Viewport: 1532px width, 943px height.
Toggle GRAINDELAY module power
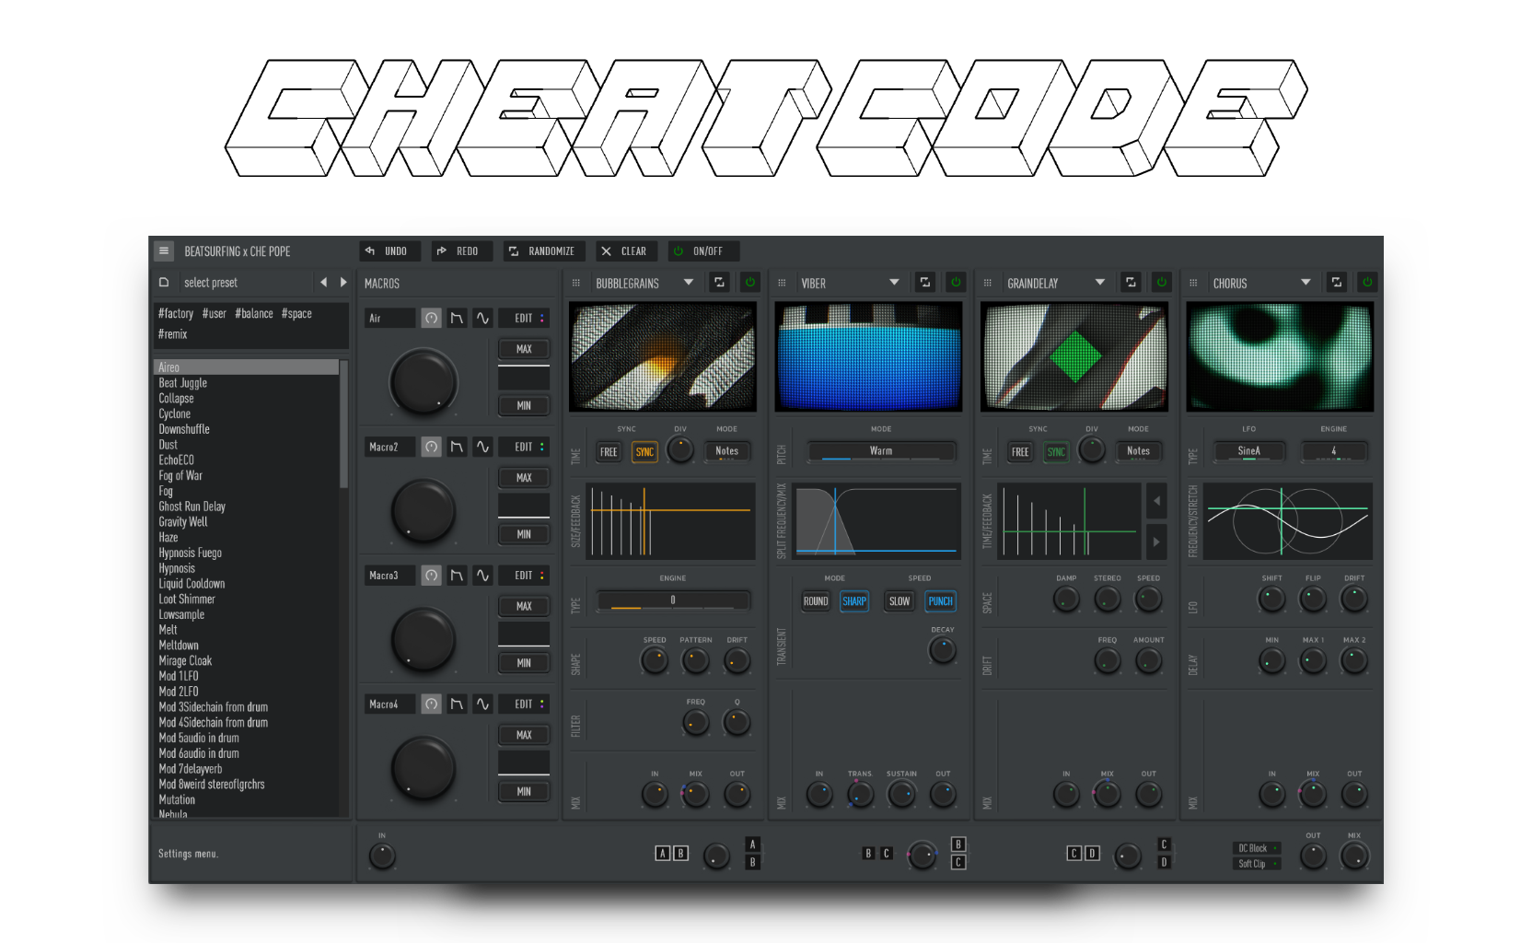[x=1161, y=283]
